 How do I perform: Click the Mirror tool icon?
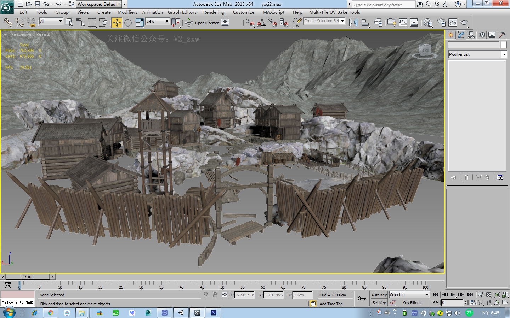click(x=353, y=23)
